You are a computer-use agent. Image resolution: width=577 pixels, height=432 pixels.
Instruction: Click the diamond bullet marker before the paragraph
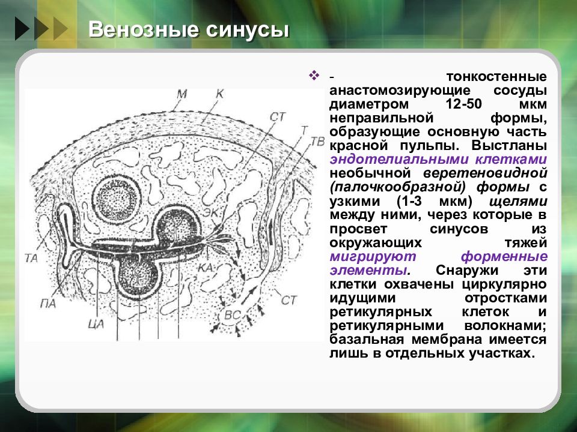[314, 76]
